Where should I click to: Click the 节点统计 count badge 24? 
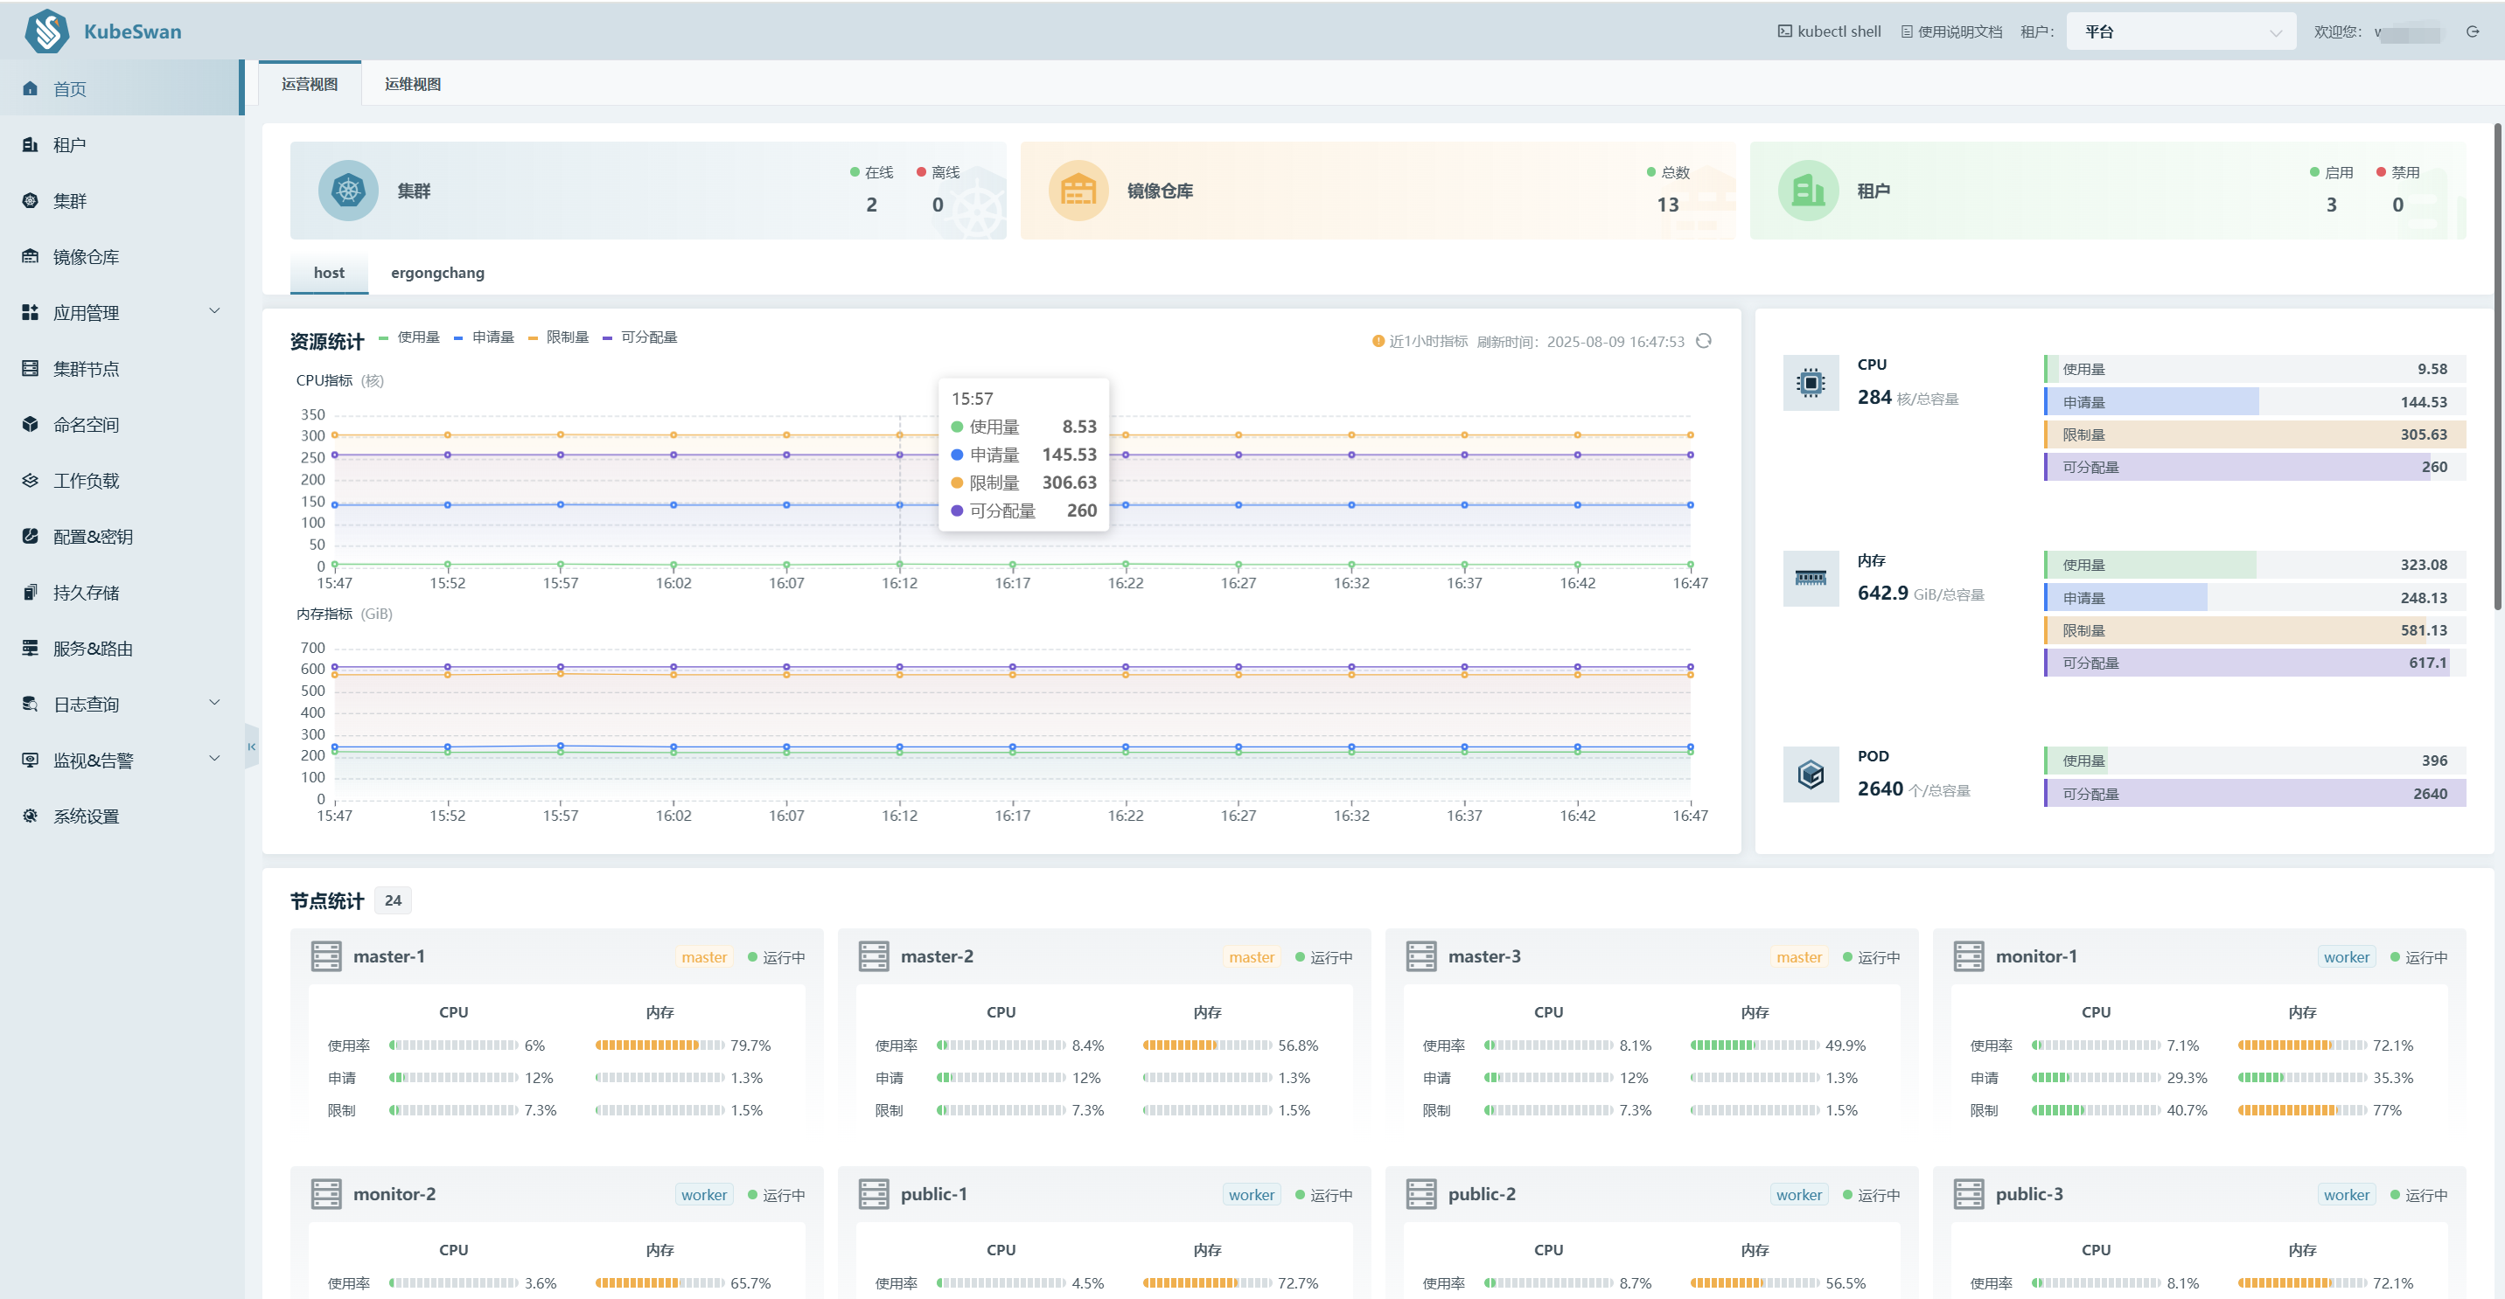393,900
